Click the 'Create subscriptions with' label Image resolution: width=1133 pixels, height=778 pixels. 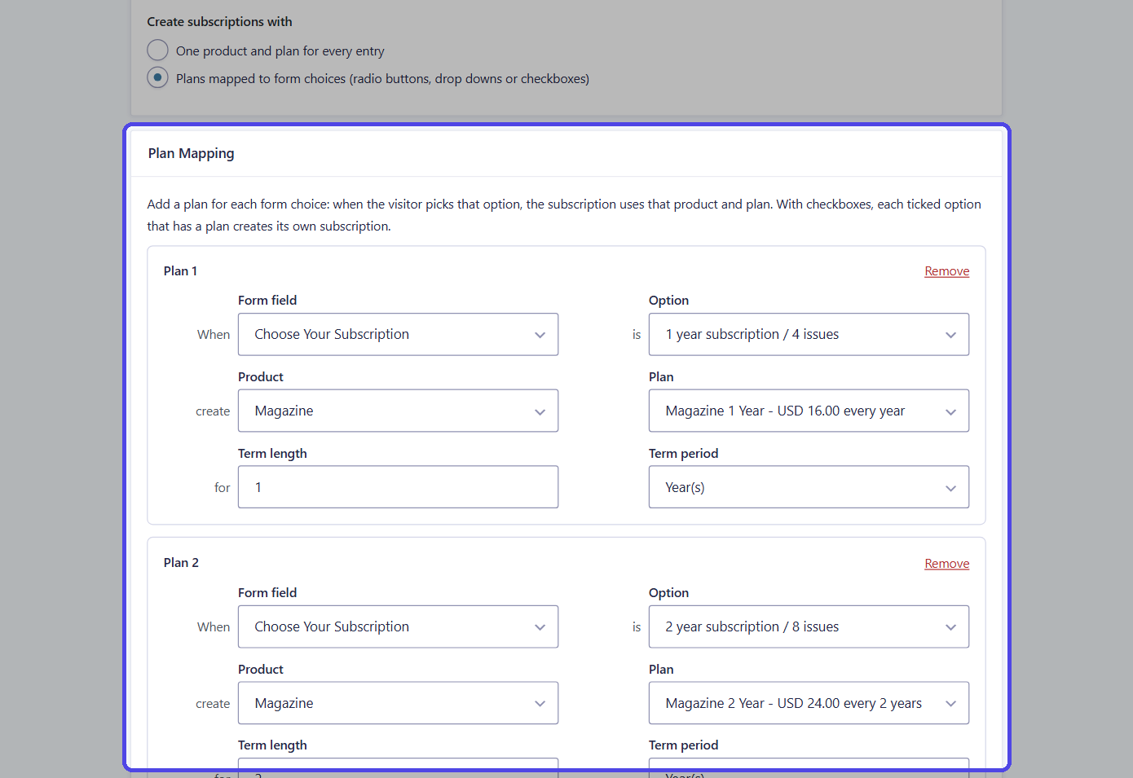pyautogui.click(x=219, y=22)
